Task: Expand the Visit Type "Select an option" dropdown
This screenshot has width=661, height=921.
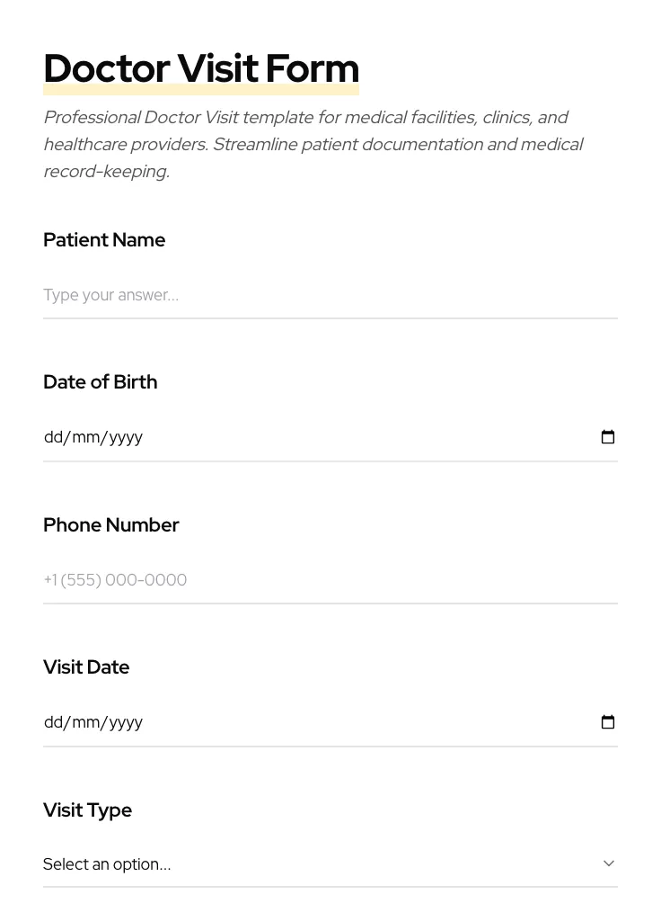Action: (314, 864)
